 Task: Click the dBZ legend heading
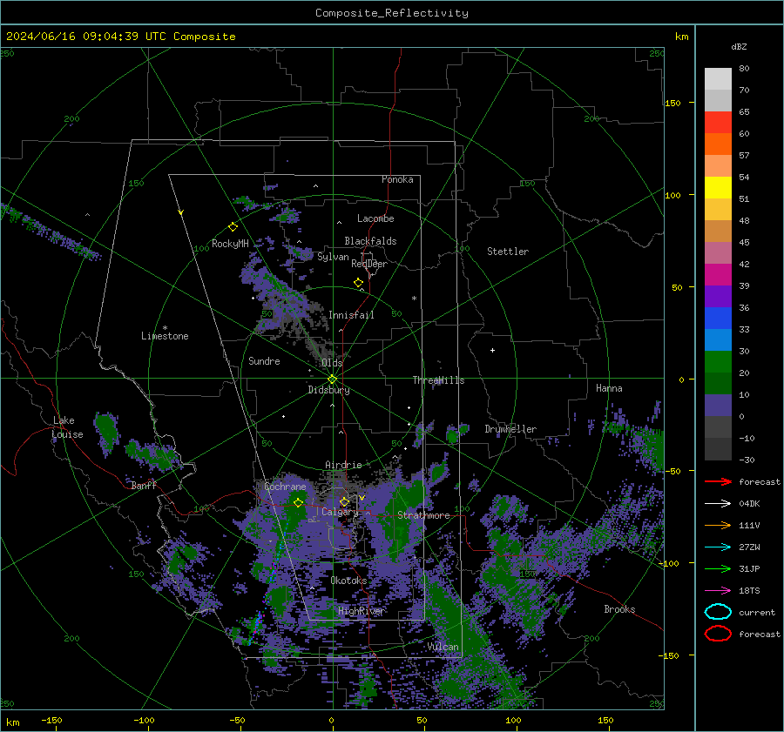pos(739,46)
